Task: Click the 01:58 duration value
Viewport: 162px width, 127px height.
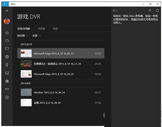Action: click(98, 103)
